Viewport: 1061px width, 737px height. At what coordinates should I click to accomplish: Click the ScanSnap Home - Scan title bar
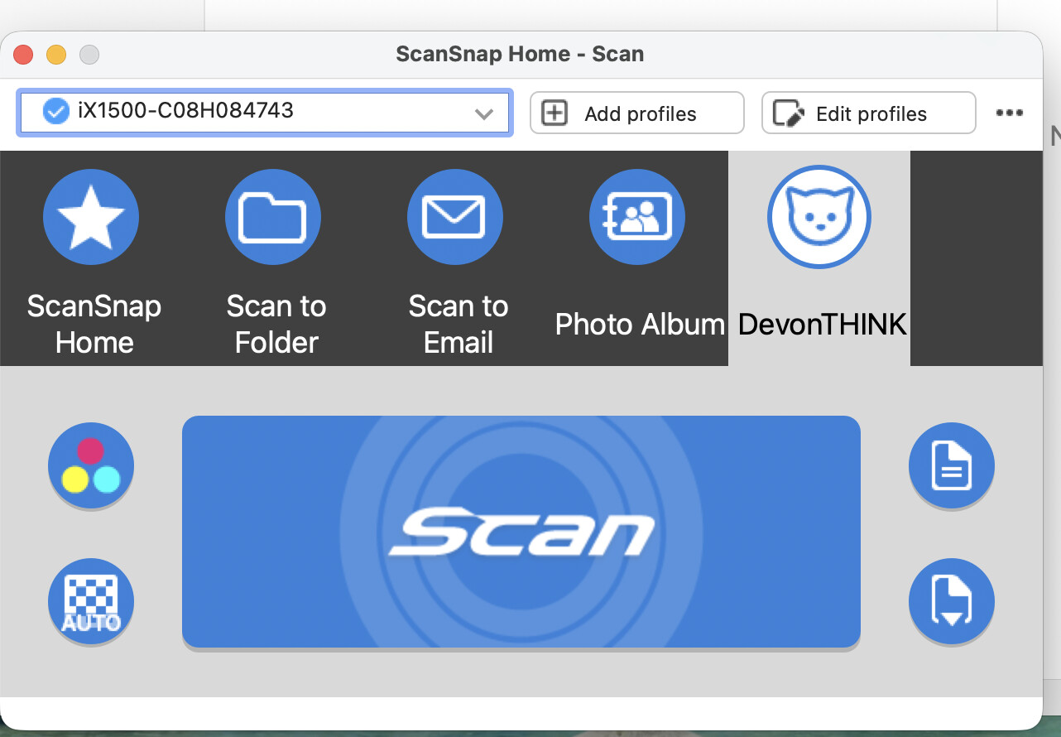(x=520, y=55)
